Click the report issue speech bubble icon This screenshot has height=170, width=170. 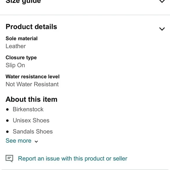[9, 159]
